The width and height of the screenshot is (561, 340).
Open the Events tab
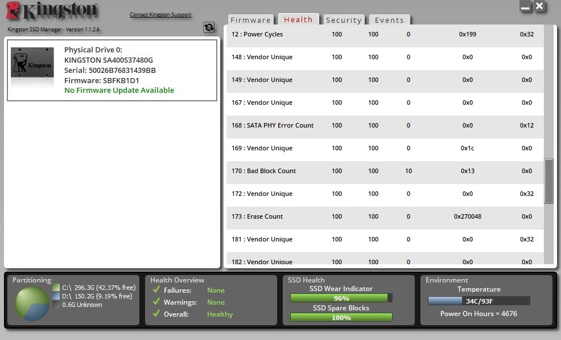(389, 20)
